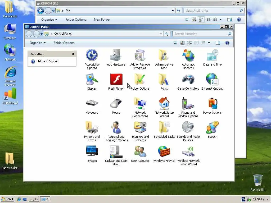Click Folder Options in Control Panel toolbar

[x=64, y=43]
